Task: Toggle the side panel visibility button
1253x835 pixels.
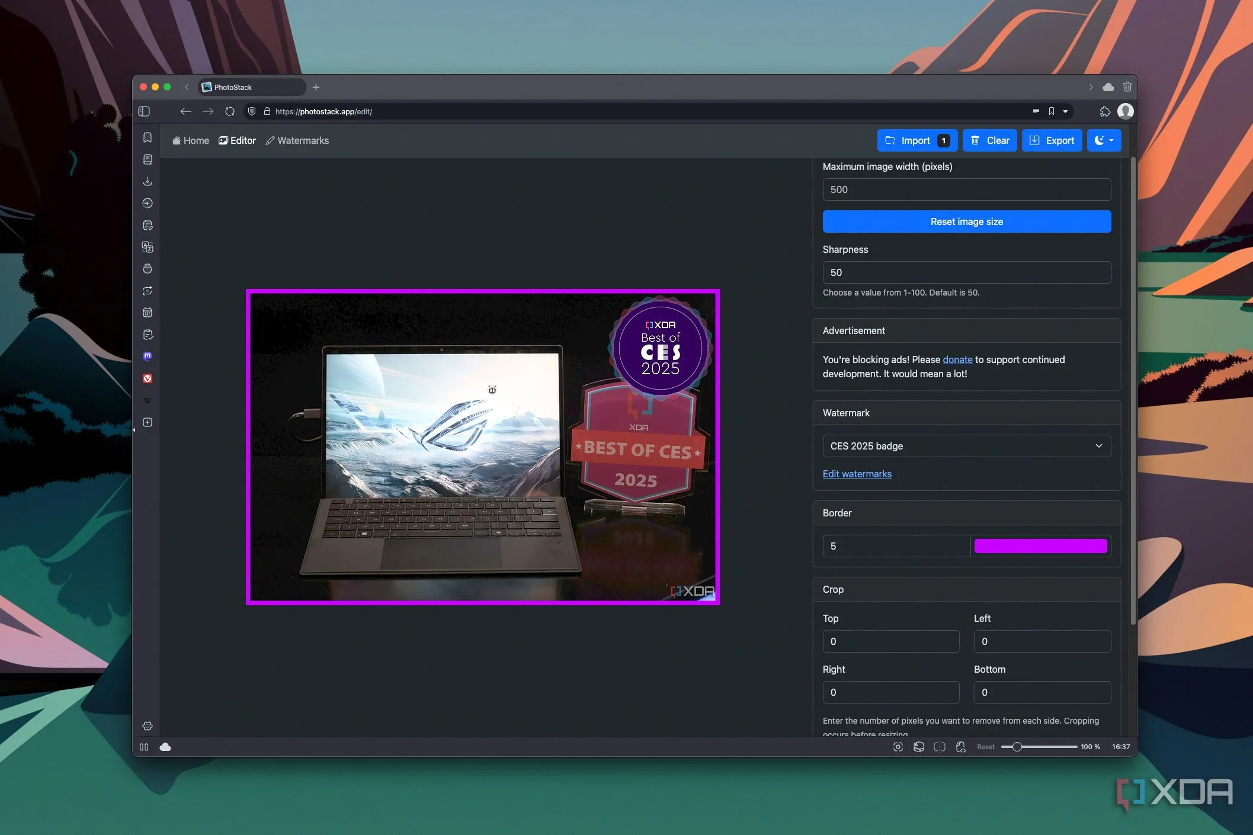Action: 144,111
